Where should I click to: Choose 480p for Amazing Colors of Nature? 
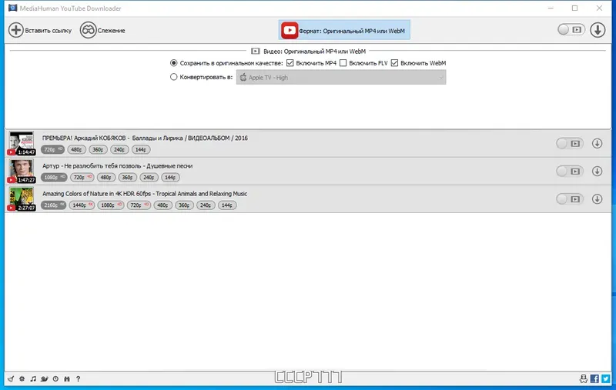(x=162, y=205)
